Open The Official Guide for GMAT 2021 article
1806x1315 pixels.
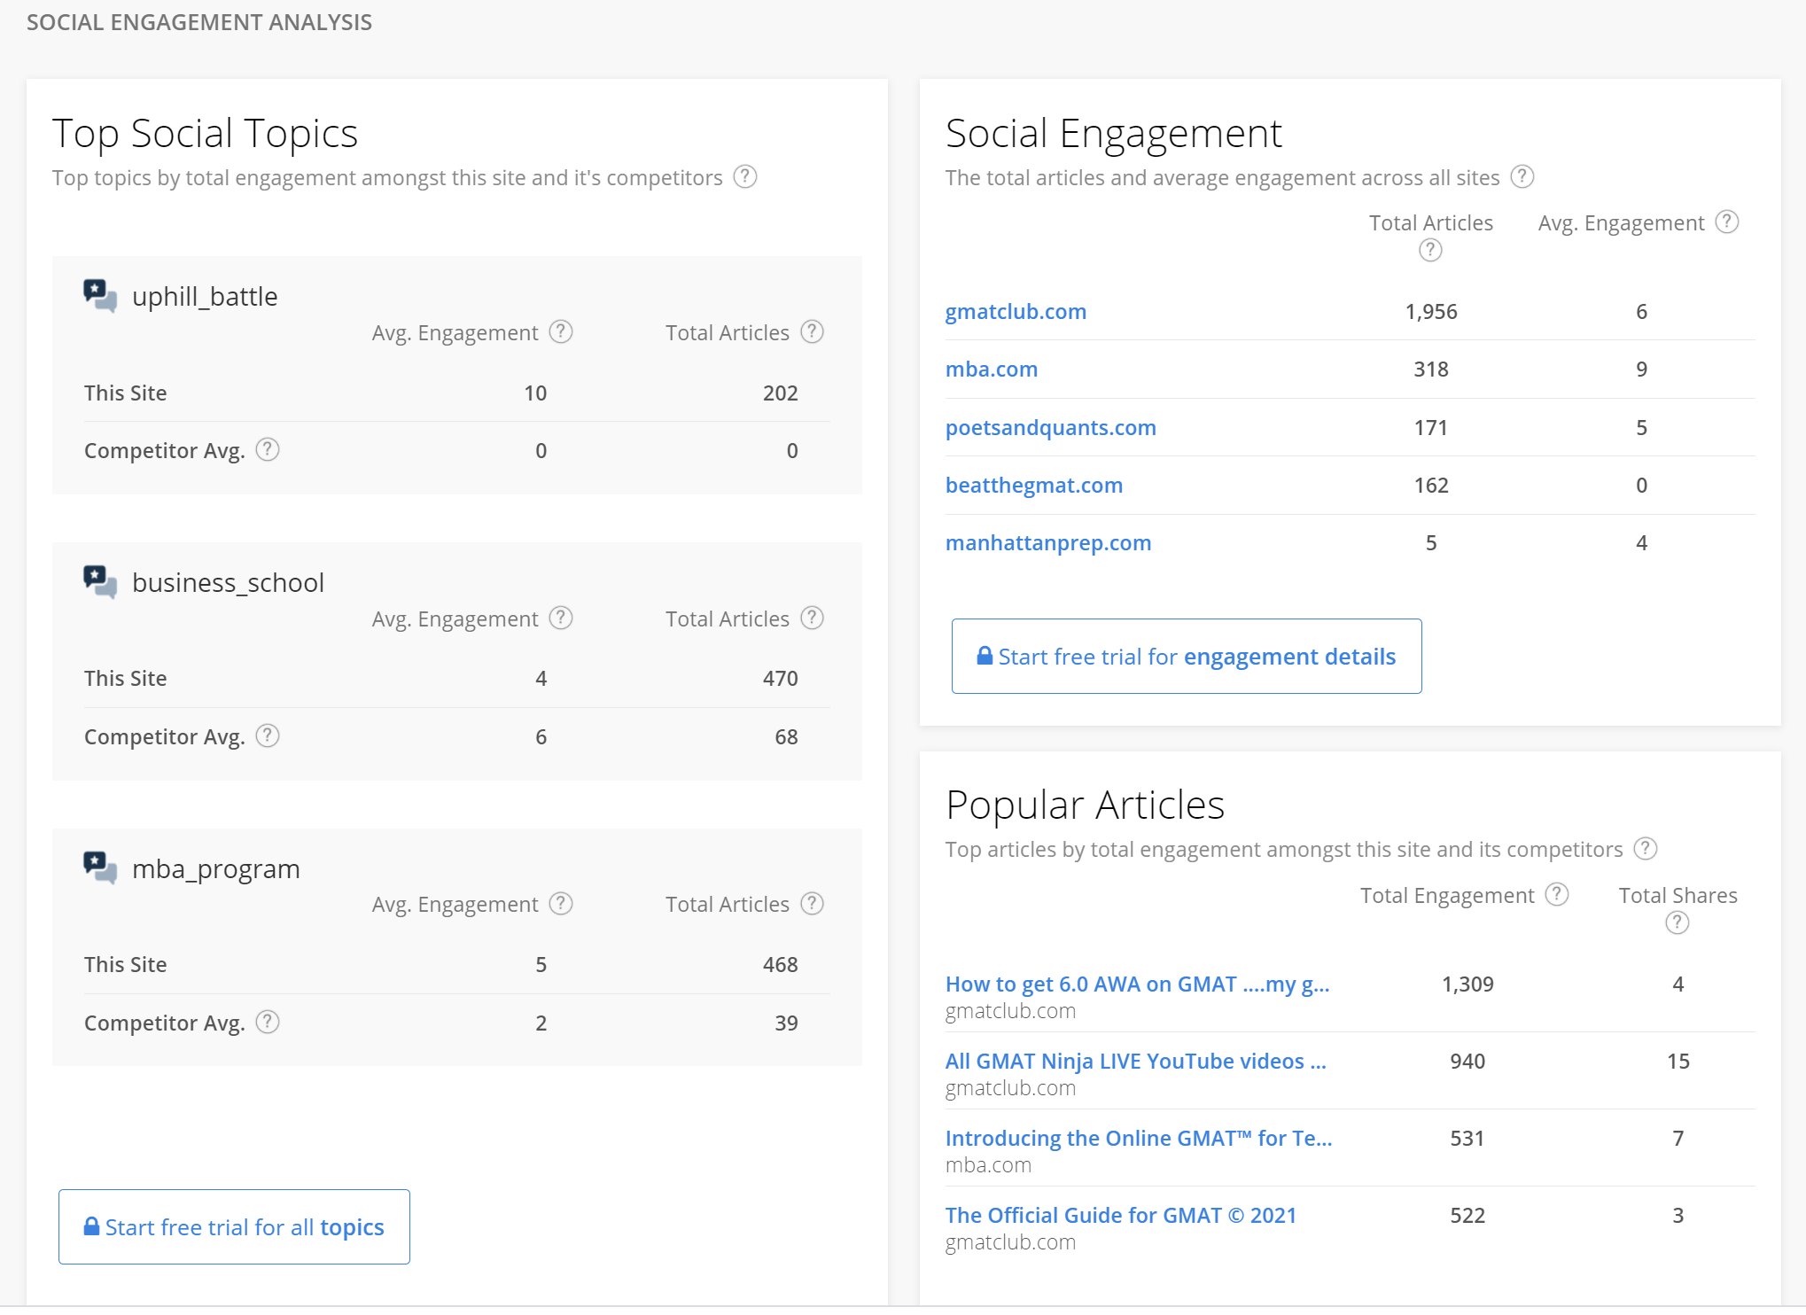click(1119, 1215)
